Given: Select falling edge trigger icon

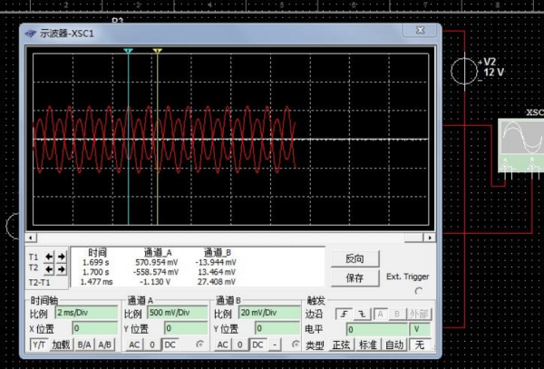Looking at the screenshot, I should 362,315.
